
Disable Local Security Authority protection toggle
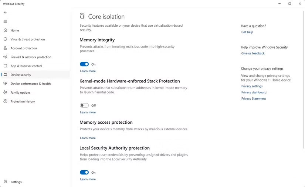[x=84, y=173]
